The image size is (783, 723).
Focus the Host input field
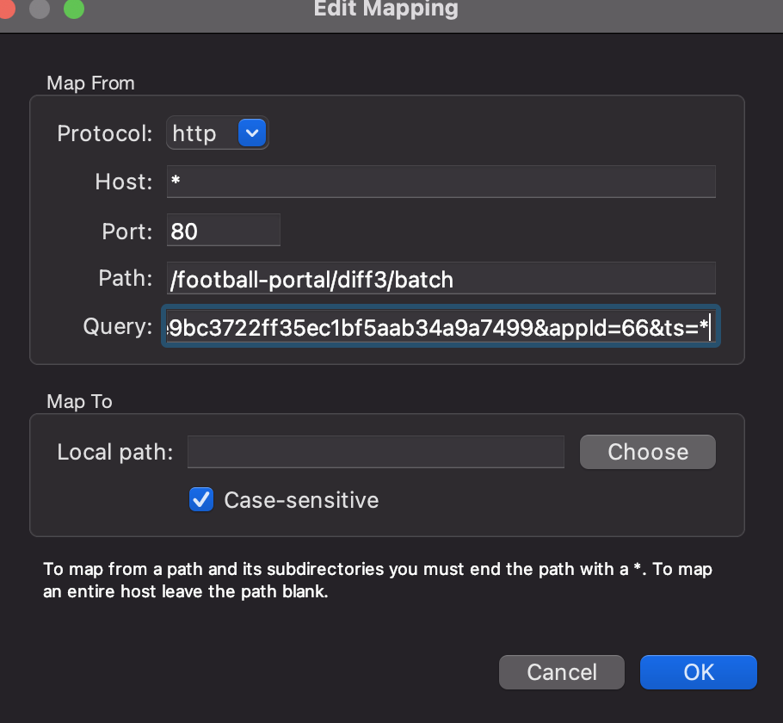[439, 182]
